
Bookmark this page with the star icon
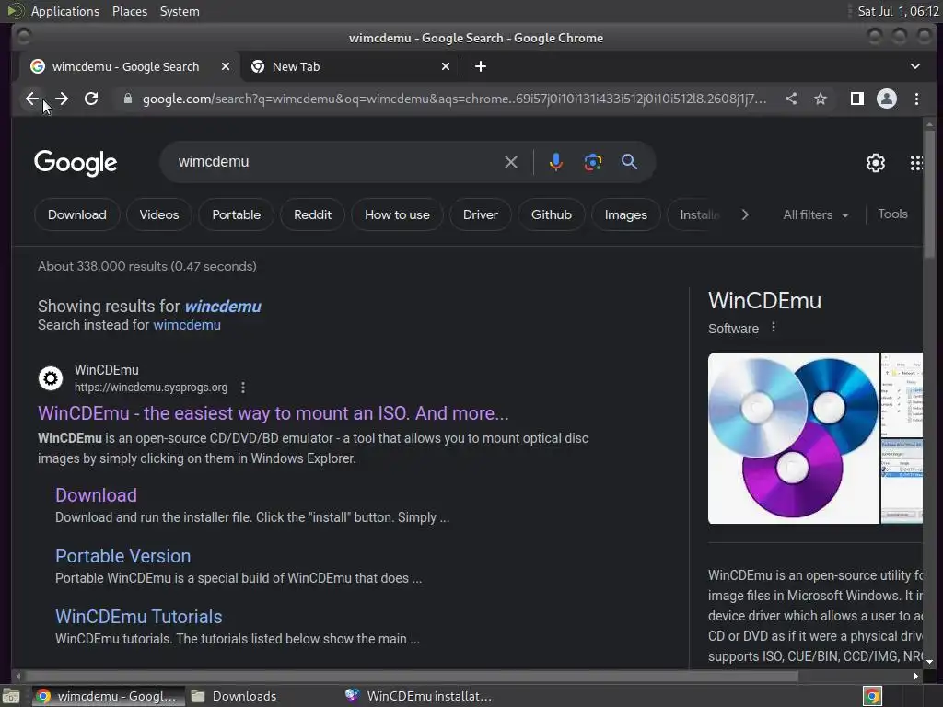tap(821, 99)
